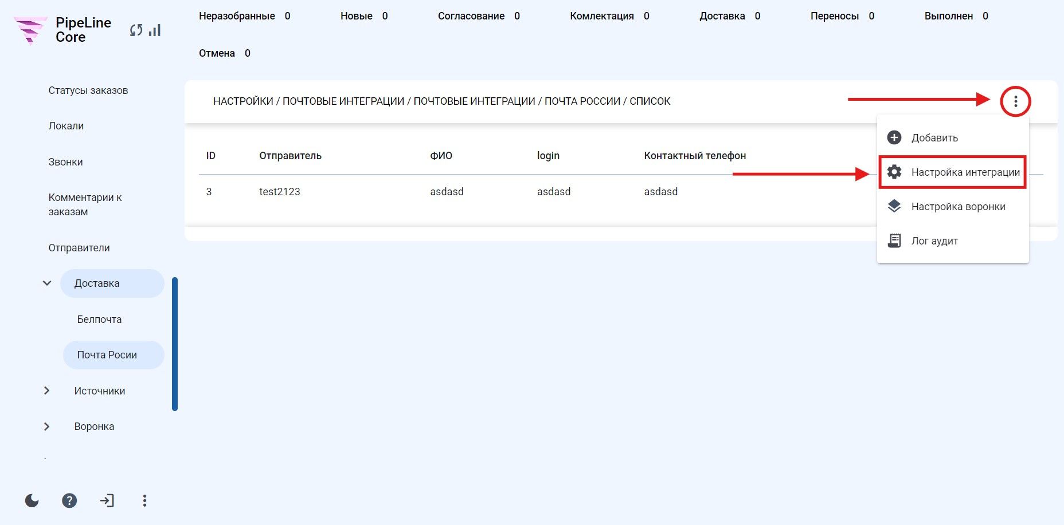The width and height of the screenshot is (1064, 525).
Task: Open the bar chart statistics icon
Action: [155, 30]
